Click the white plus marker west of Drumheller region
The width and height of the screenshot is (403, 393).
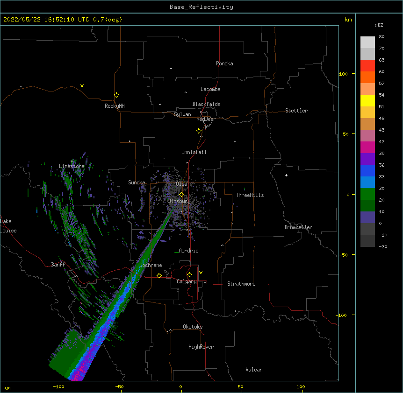[x=286, y=175]
